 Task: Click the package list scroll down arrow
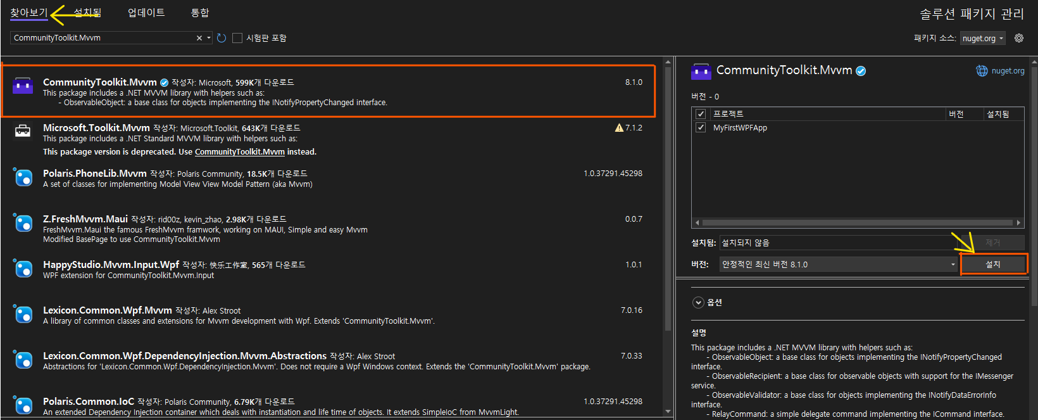click(668, 412)
